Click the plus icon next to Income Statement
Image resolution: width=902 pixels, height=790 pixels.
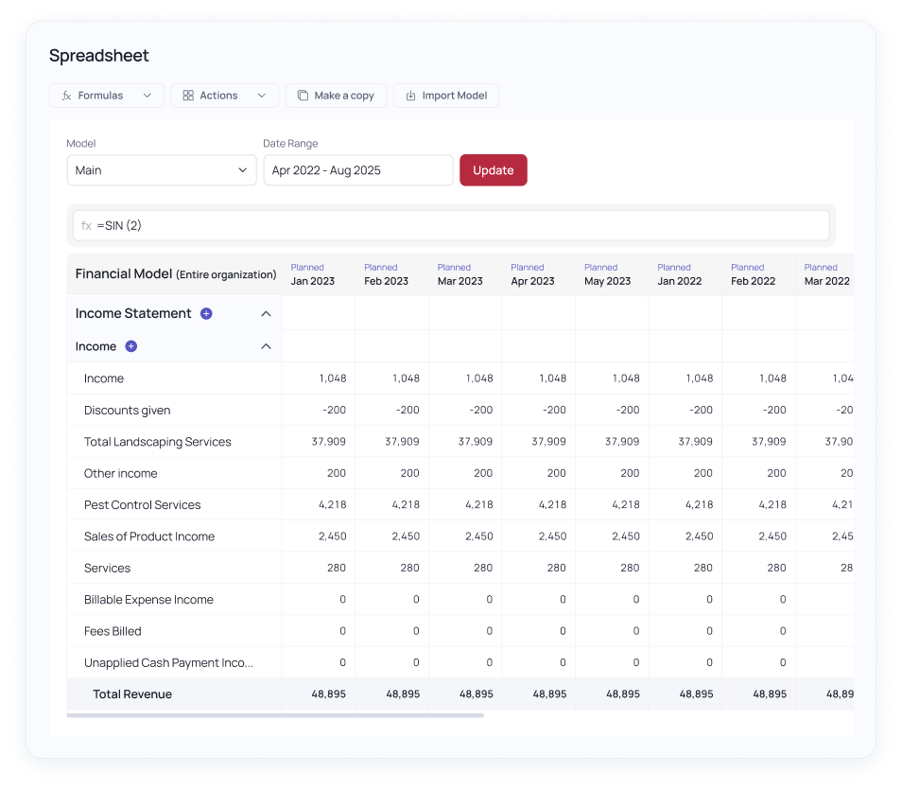click(x=206, y=313)
